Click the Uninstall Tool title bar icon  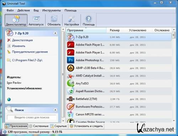coord(4,4)
